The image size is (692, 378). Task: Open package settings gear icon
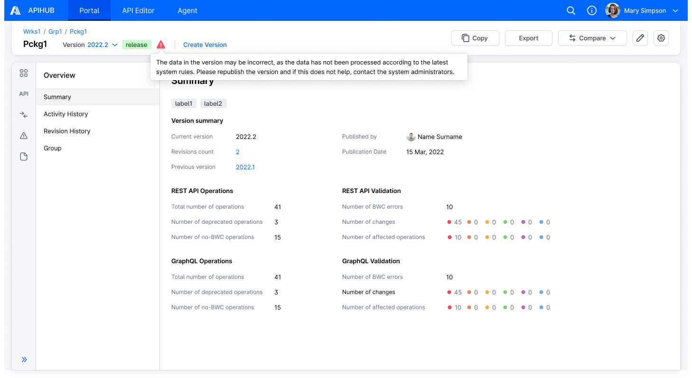point(661,38)
